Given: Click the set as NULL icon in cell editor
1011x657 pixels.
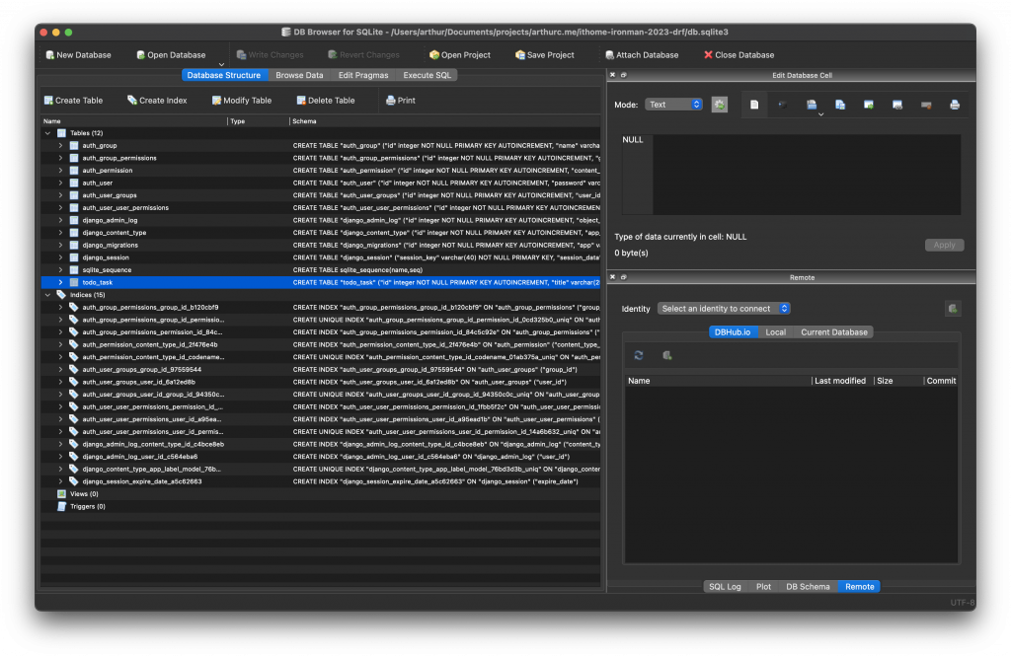Looking at the screenshot, I should [x=926, y=105].
